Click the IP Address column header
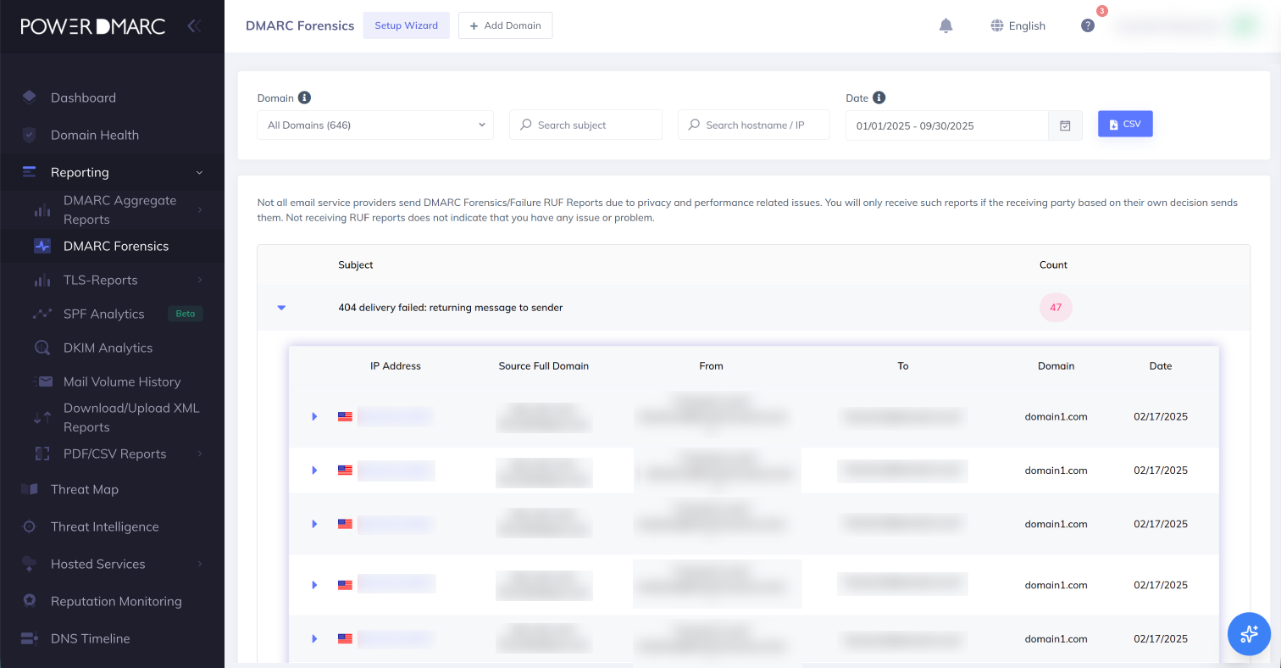 [x=396, y=366]
